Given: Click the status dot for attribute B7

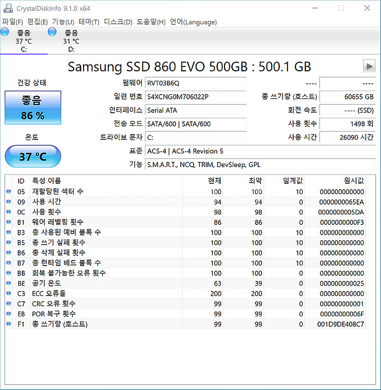Looking at the screenshot, I should [x=9, y=263].
